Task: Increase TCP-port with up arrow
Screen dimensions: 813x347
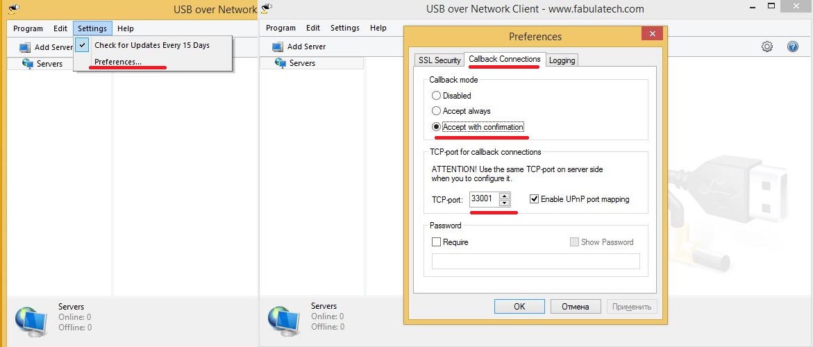Action: [504, 196]
